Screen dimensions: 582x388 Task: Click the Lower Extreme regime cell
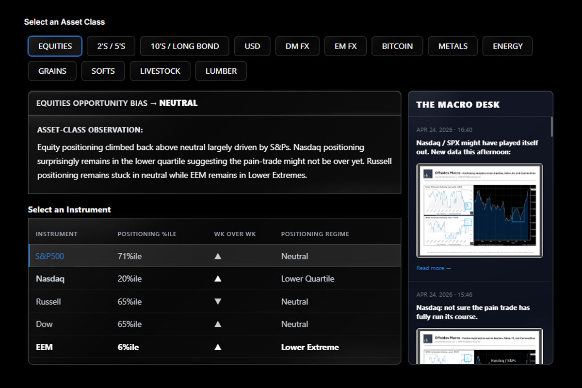click(x=310, y=347)
